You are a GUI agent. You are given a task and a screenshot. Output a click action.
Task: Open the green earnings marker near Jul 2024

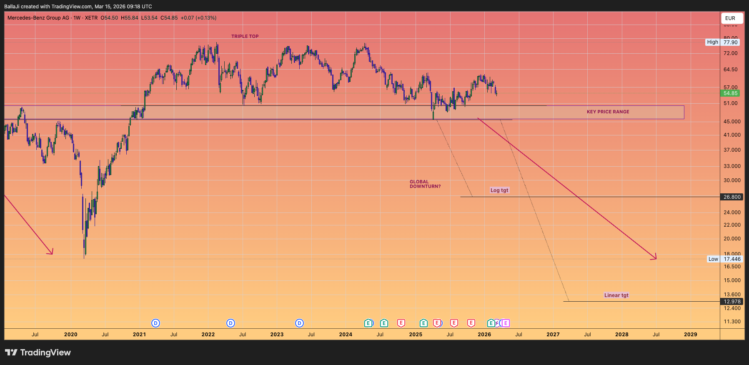(384, 323)
